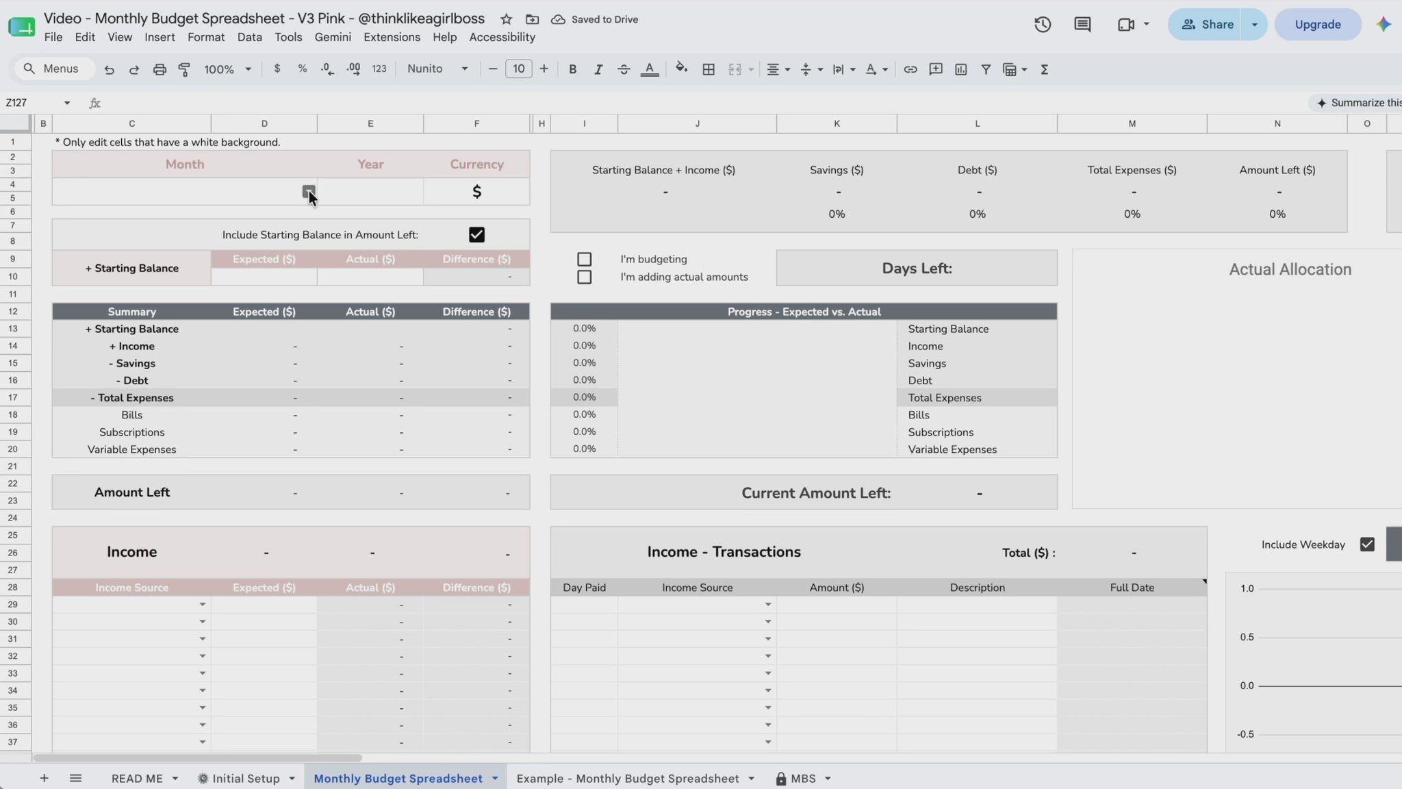
Task: Create a filter with funnel icon
Action: 986,69
